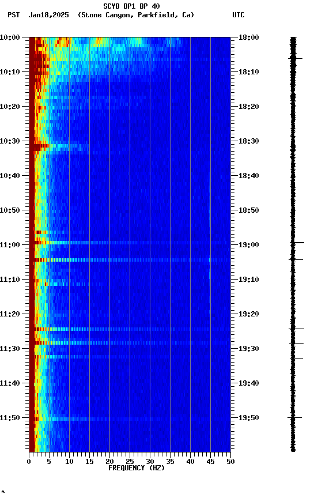Viewport: 318px width, 498px height.
Task: Click the seismogram spike near 19:00 UTC
Action: click(297, 243)
